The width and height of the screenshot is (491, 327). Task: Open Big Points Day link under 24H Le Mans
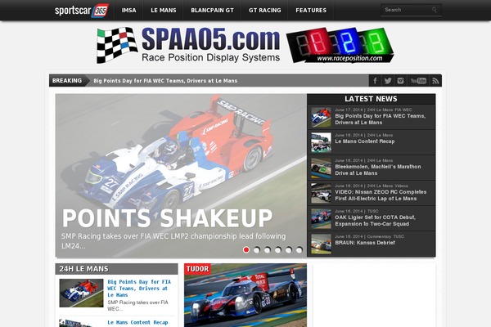pyautogui.click(x=139, y=289)
